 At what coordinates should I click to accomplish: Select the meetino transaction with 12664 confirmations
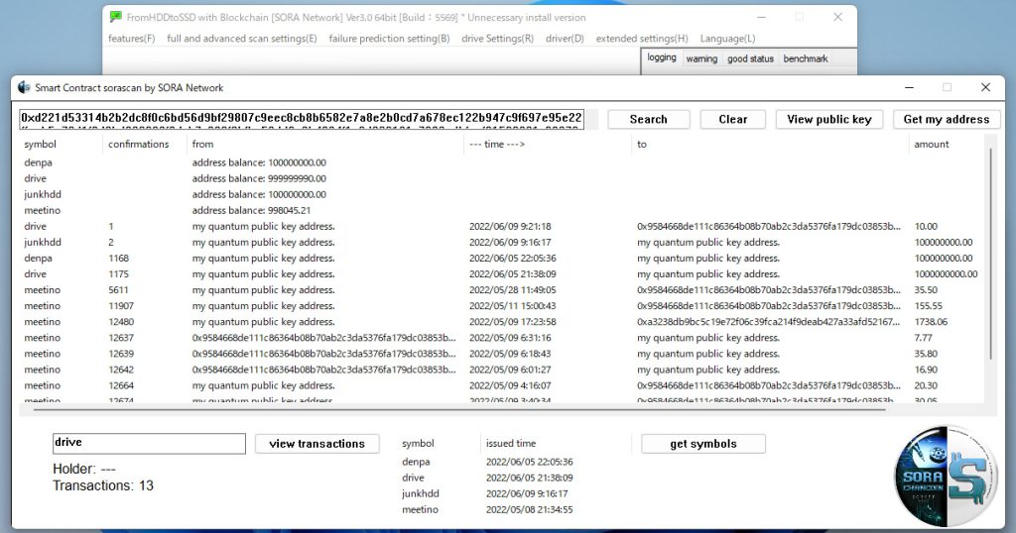(499, 385)
